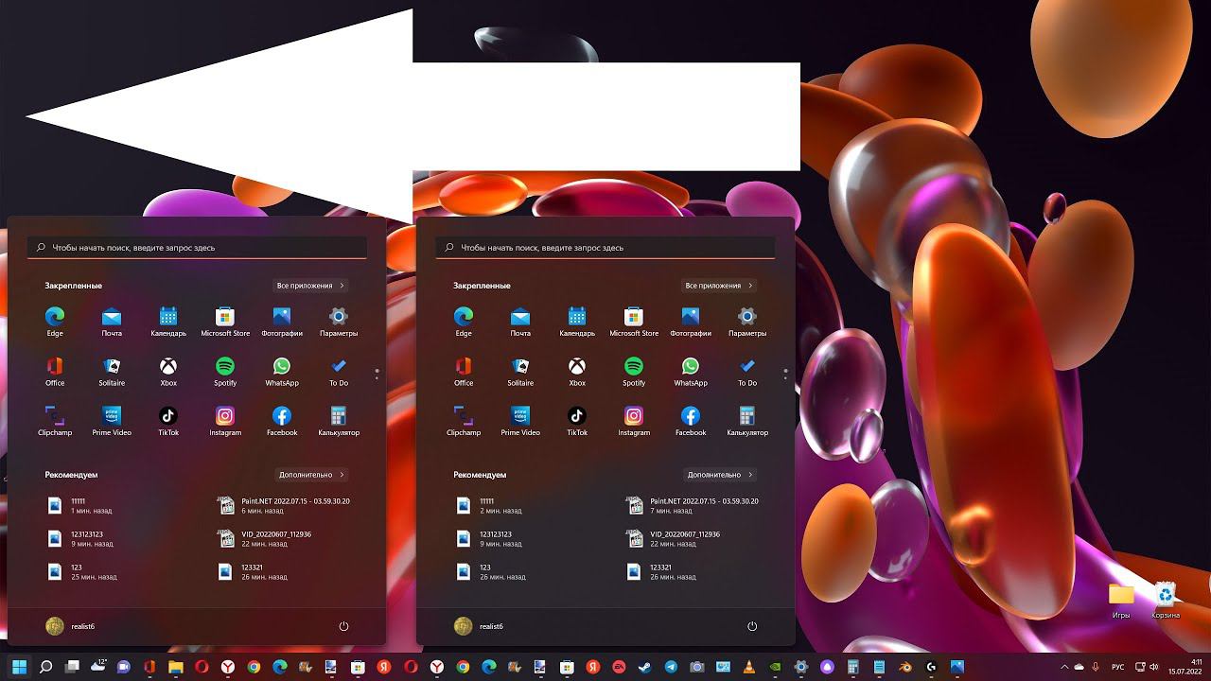Launch Clipchamp from the right Start menu

pyautogui.click(x=464, y=421)
